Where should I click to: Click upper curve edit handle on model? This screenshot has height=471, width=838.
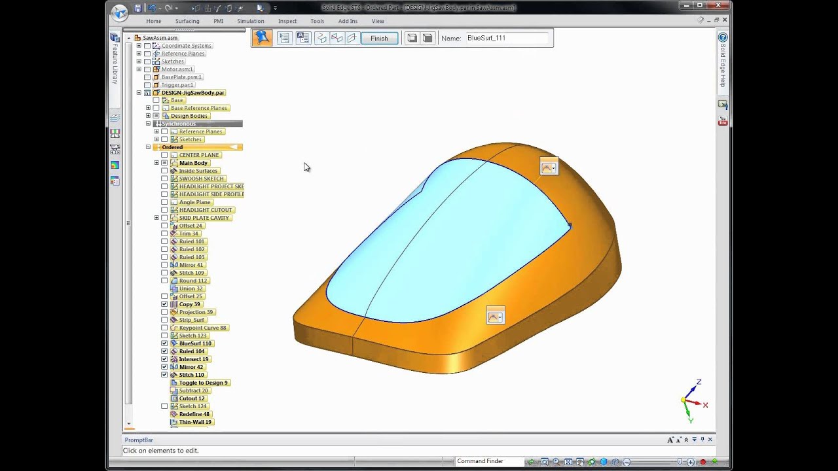(549, 168)
